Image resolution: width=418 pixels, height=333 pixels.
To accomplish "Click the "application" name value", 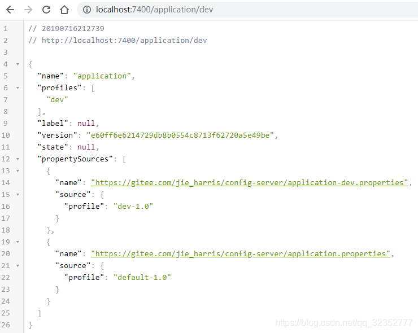I will pos(102,76).
